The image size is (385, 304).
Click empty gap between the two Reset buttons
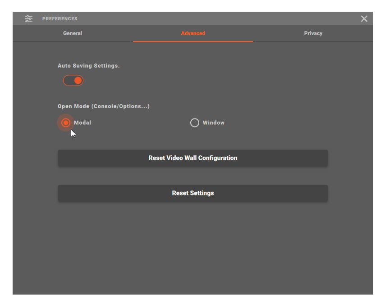[193, 176]
